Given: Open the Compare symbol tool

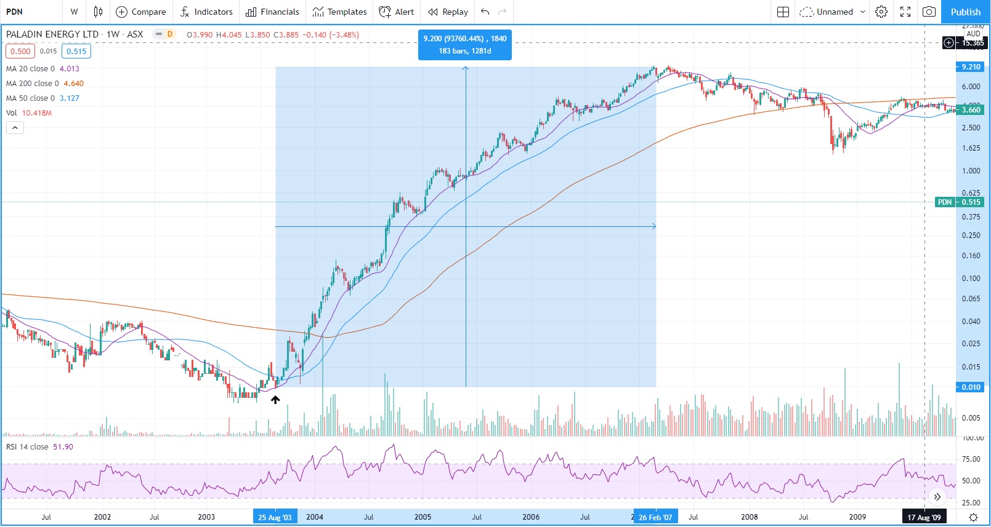Looking at the screenshot, I should click(141, 12).
